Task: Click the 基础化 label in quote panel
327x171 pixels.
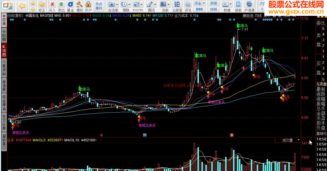Action: point(322,133)
